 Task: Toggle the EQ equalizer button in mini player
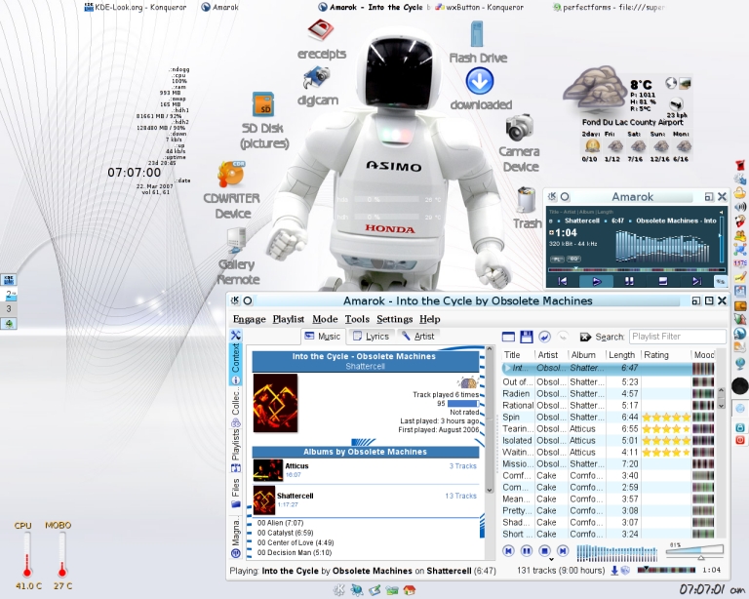click(x=573, y=259)
